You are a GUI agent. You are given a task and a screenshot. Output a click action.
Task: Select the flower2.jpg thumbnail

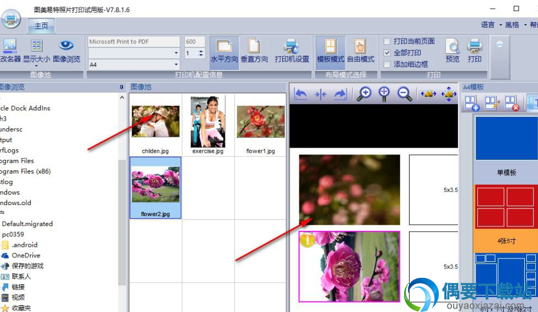155,188
